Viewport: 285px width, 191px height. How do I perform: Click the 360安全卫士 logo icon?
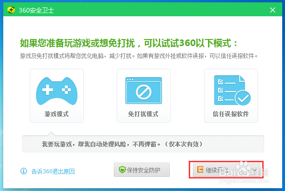(x=11, y=10)
